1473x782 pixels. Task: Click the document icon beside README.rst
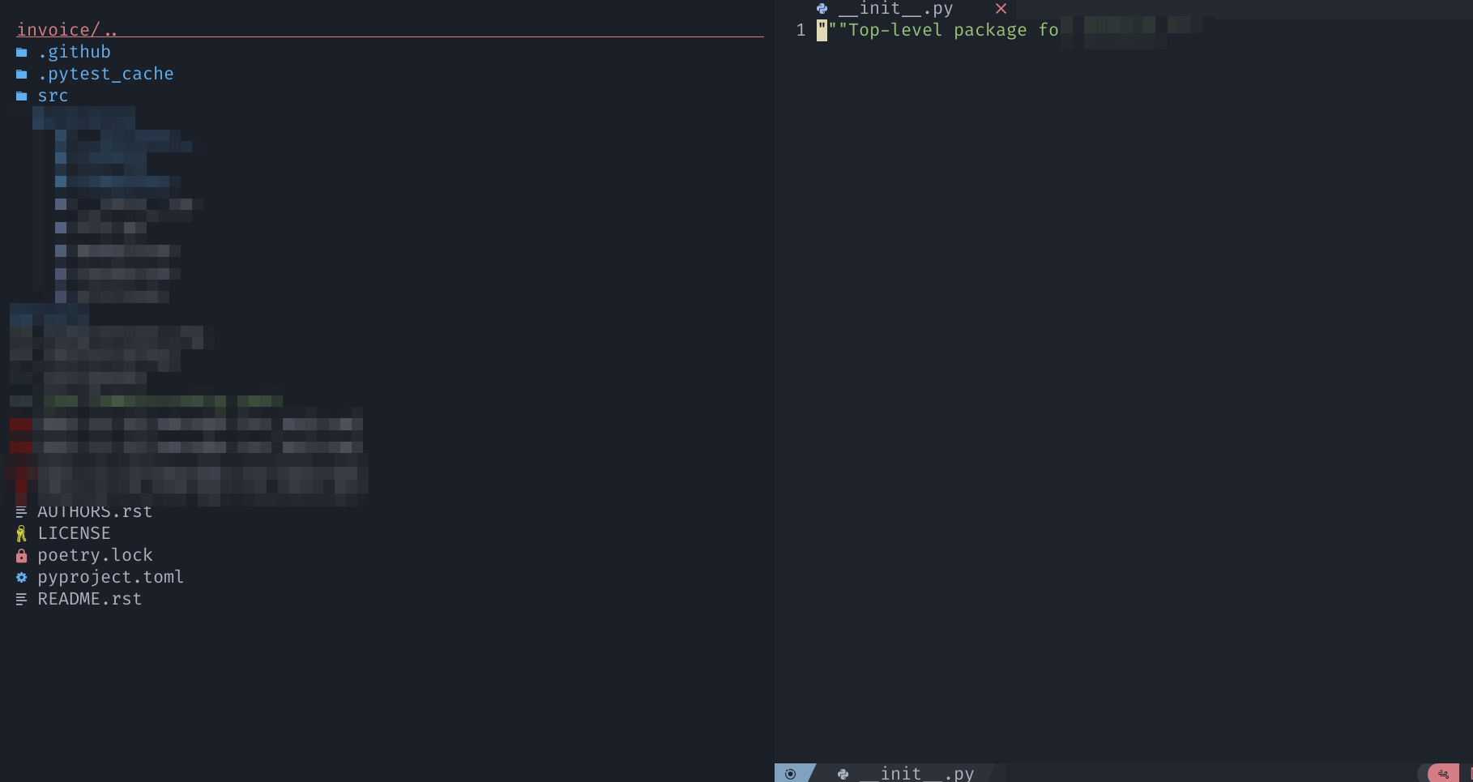pos(21,599)
